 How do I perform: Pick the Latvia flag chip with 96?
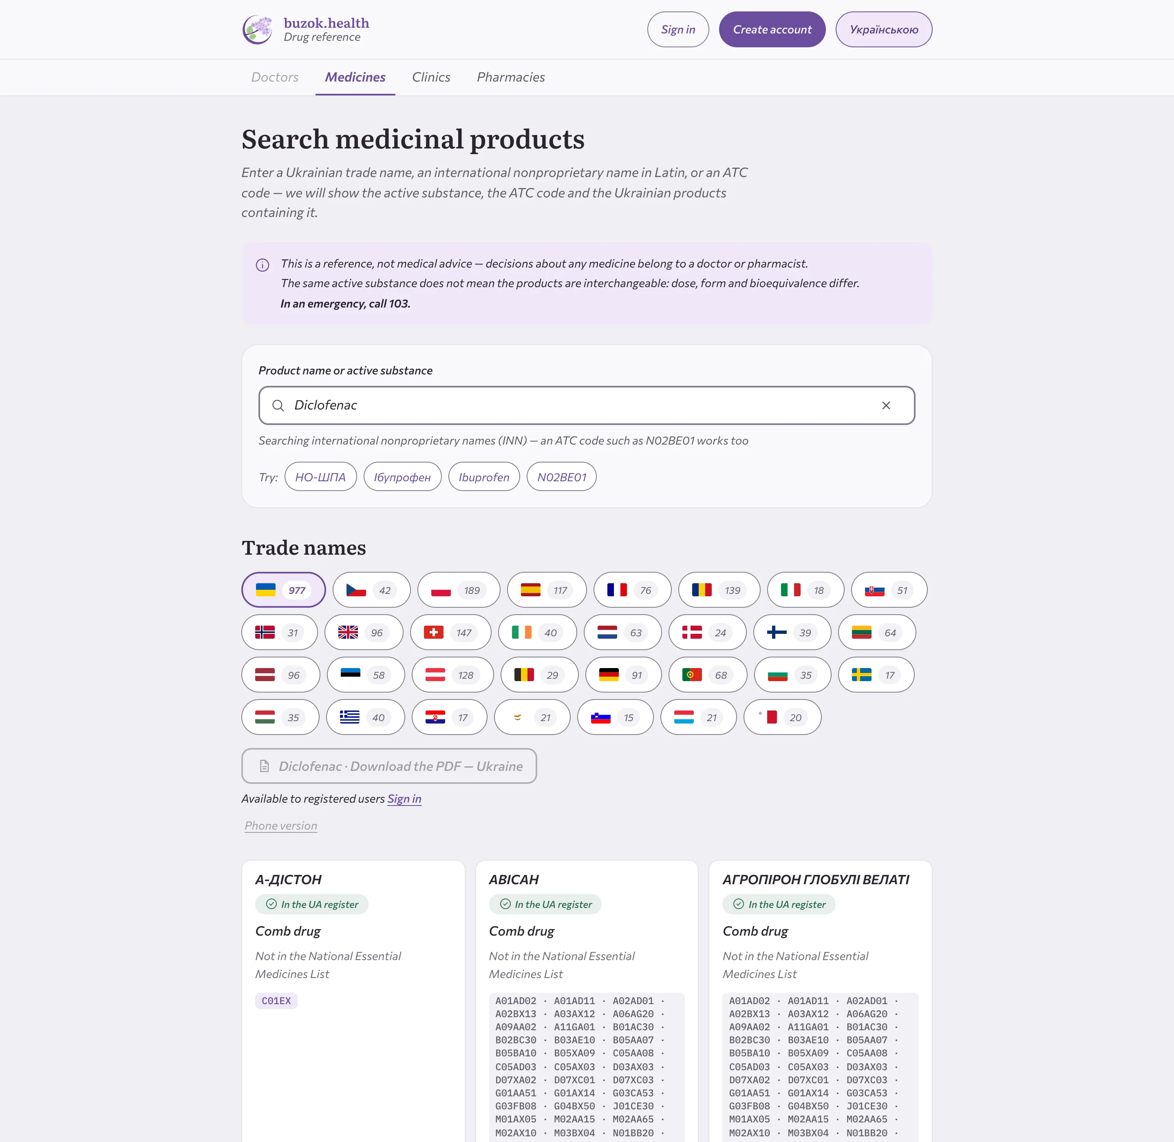280,675
